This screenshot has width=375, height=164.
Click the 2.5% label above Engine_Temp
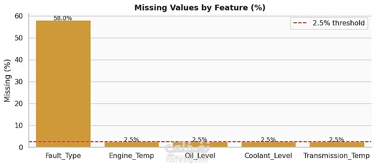pos(131,140)
